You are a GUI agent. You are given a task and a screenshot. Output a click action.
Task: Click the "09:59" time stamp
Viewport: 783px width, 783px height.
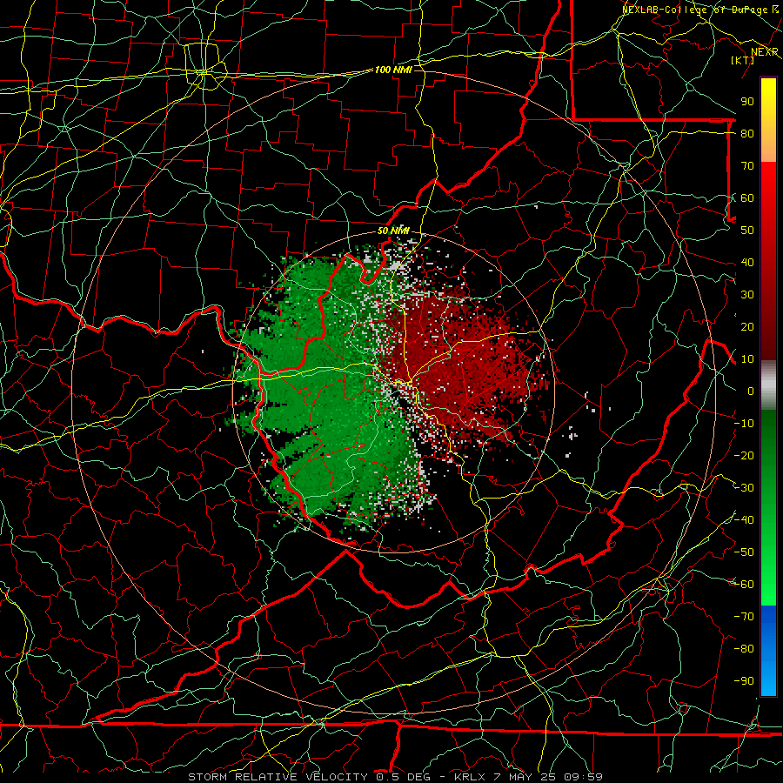click(584, 777)
